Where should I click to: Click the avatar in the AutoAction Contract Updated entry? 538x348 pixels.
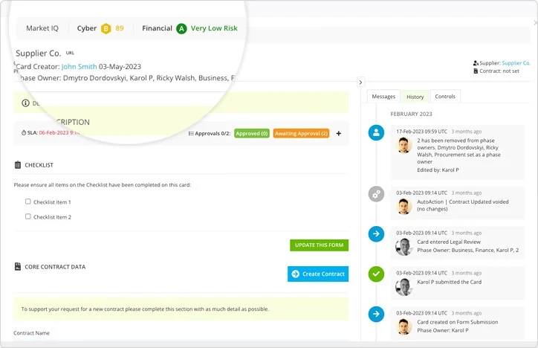point(404,206)
